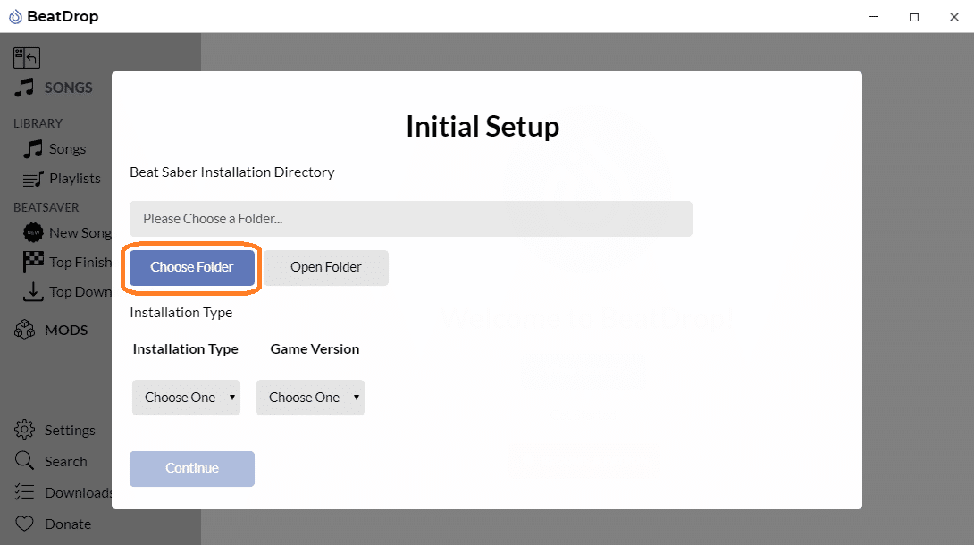
Task: Click the Search magnifier icon
Action: point(25,461)
